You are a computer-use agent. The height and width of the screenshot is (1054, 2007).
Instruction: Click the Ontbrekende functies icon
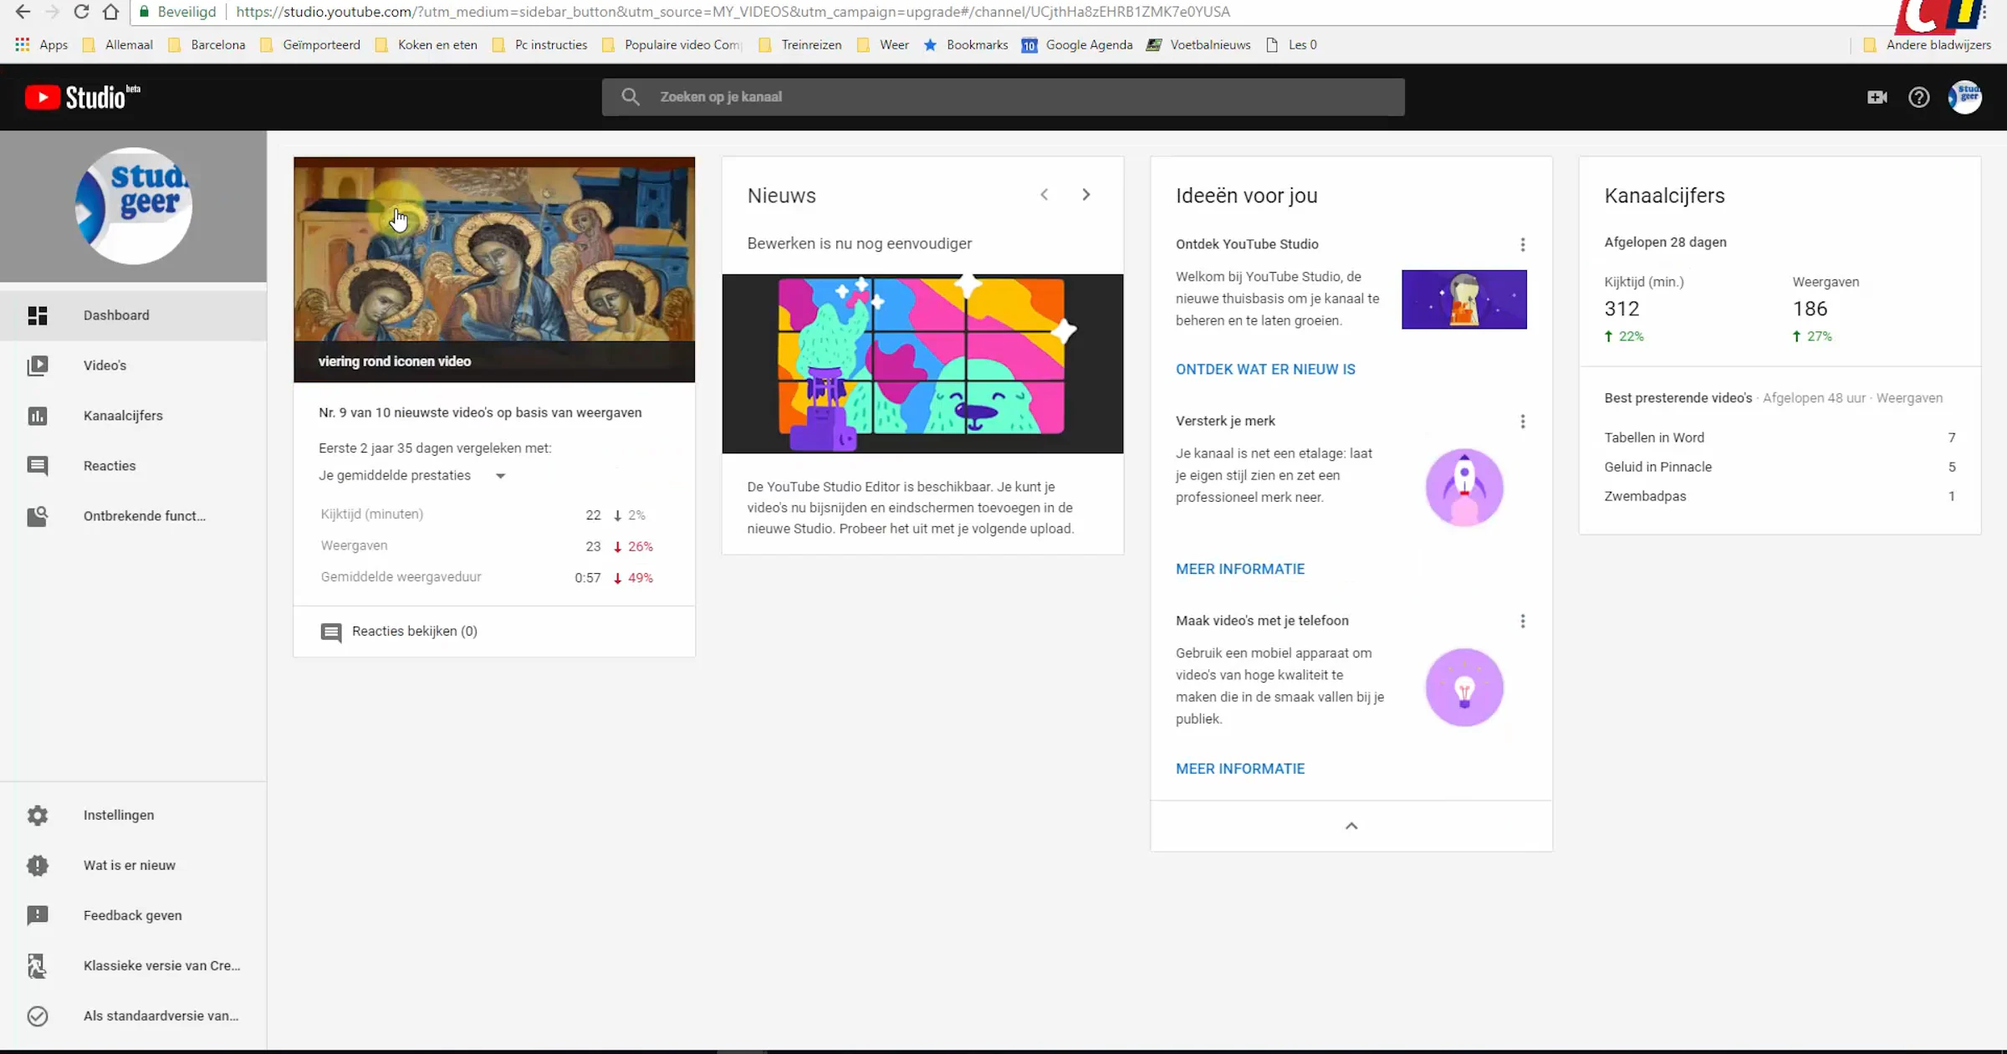click(x=38, y=516)
